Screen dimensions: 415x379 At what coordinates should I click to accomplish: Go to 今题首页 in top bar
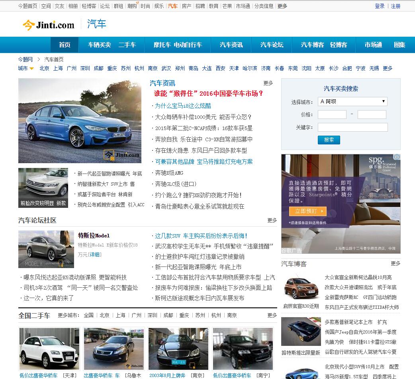(x=27, y=6)
